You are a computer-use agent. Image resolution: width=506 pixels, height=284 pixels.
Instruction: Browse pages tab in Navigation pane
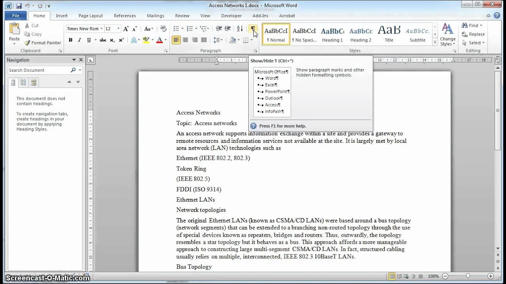tap(23, 82)
